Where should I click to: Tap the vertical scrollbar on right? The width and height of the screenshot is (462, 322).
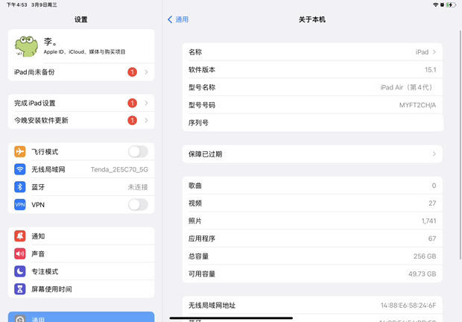461,145
